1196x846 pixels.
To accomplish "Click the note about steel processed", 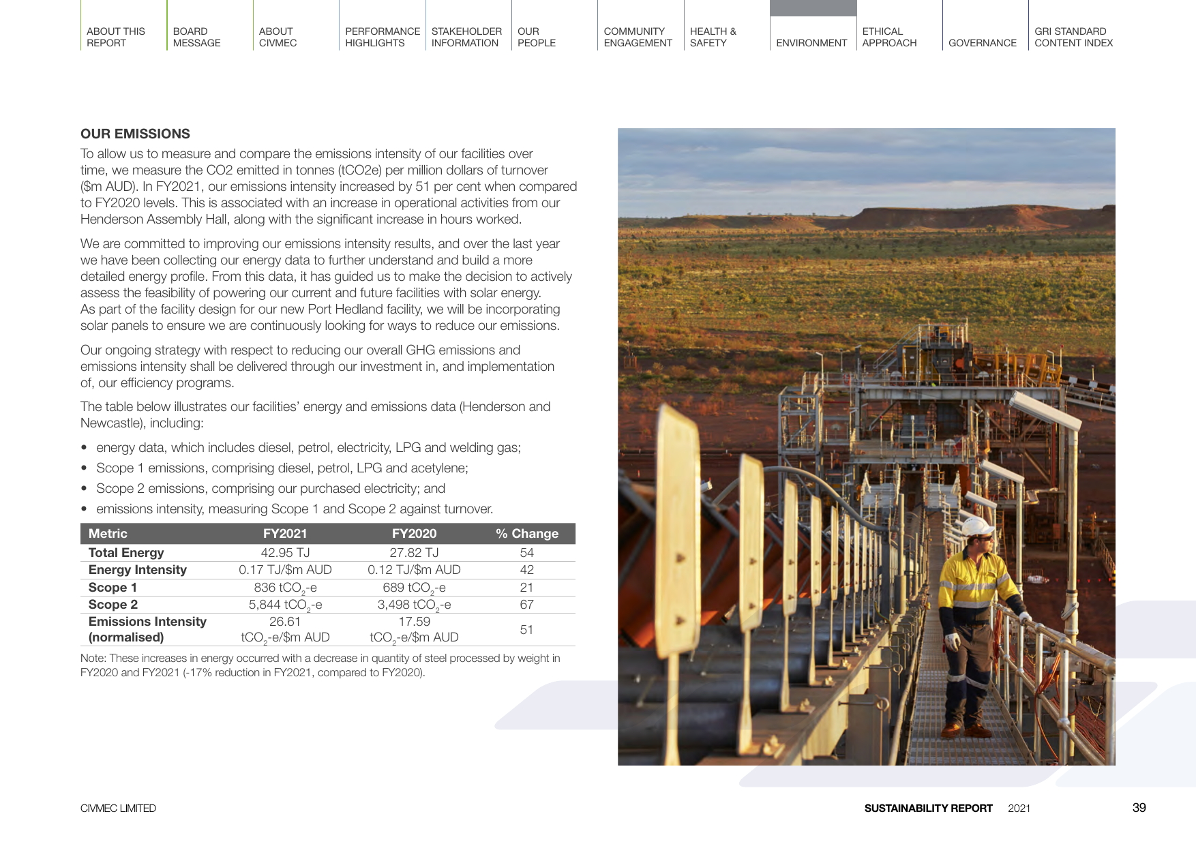I will point(320,665).
